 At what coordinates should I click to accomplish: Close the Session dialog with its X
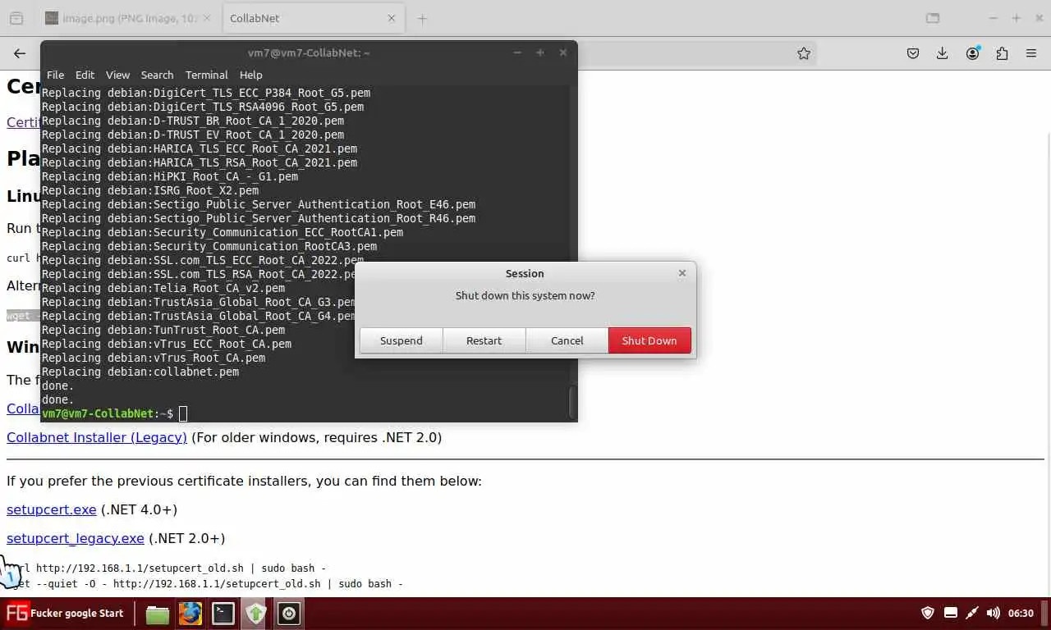682,273
